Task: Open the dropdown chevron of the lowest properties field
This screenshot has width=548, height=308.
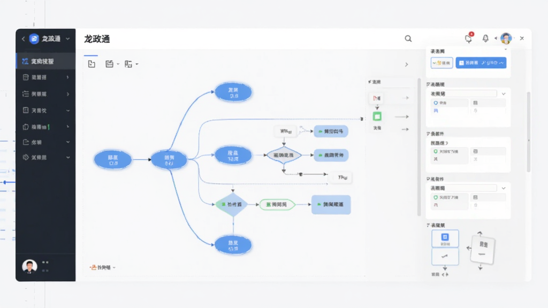Action: [x=504, y=188]
